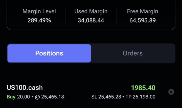The image size is (182, 108).
Task: Tap the Margin Level label
Action: click(x=39, y=11)
